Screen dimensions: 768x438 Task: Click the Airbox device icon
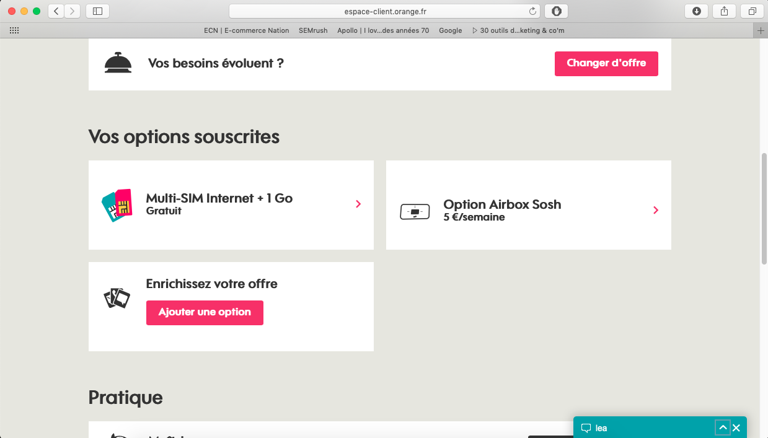415,211
